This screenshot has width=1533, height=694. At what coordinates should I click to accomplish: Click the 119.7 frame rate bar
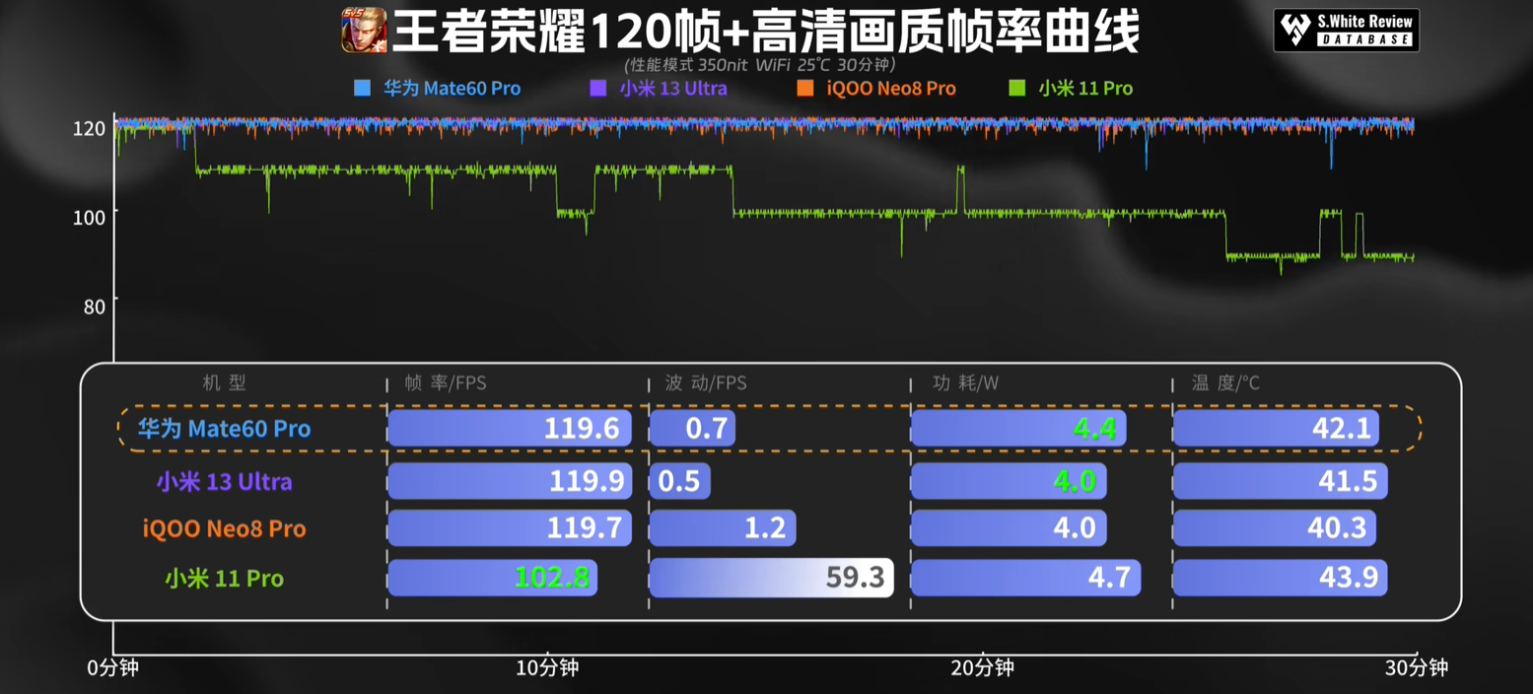[510, 528]
